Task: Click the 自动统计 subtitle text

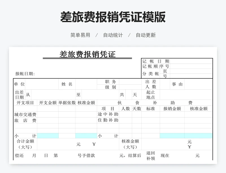Action: pos(113,35)
